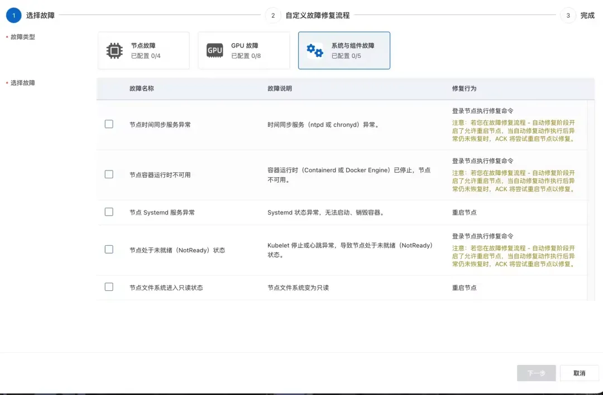The width and height of the screenshot is (603, 395).
Task: Click the 节点 Systemd 服务异常 fault name
Action: click(x=162, y=213)
